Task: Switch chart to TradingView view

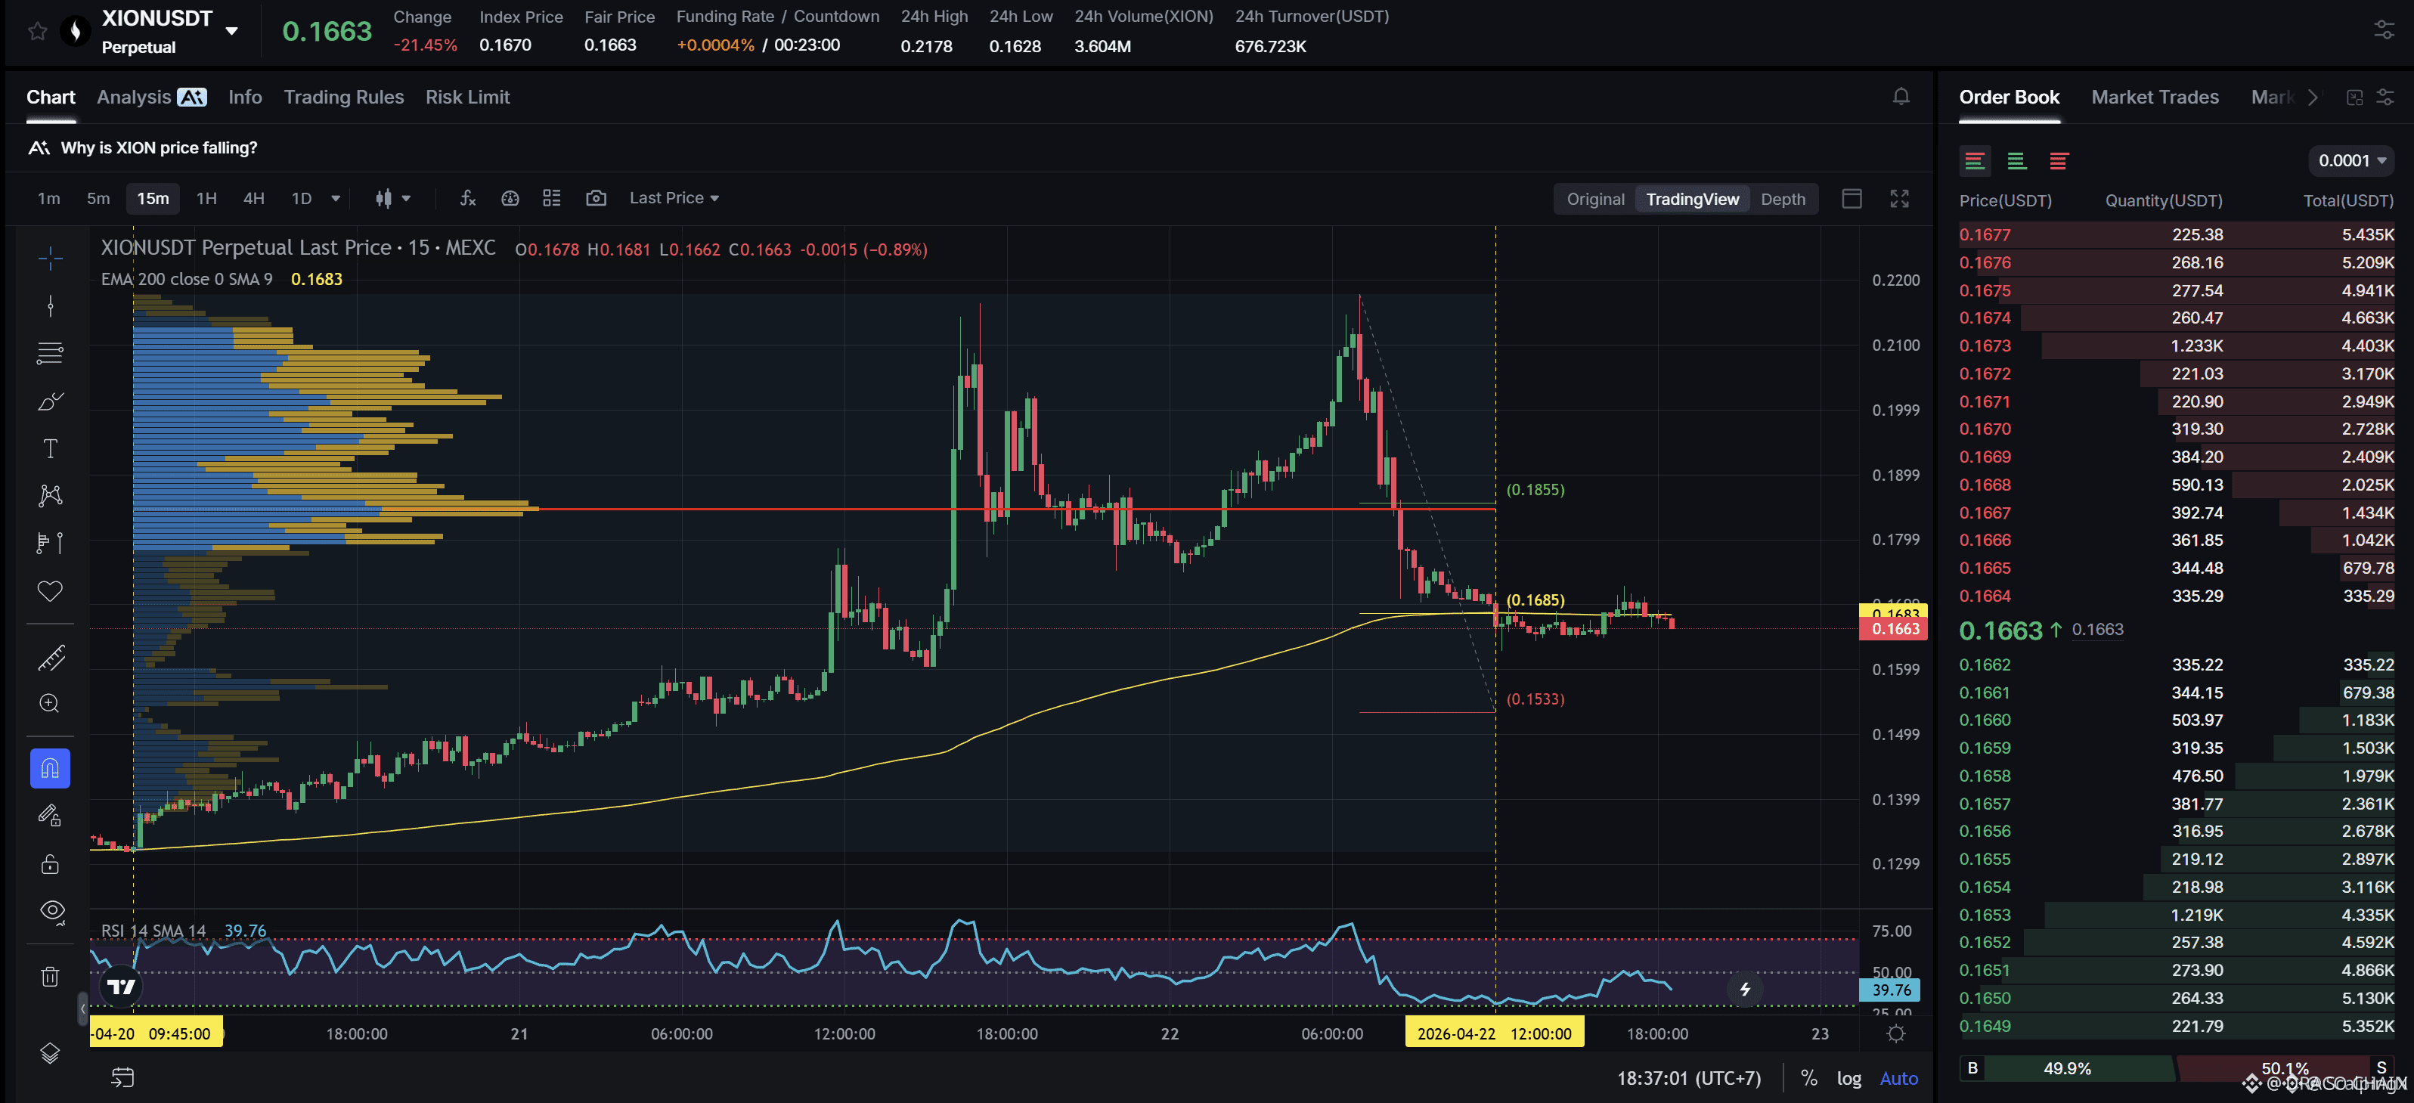Action: coord(1693,200)
